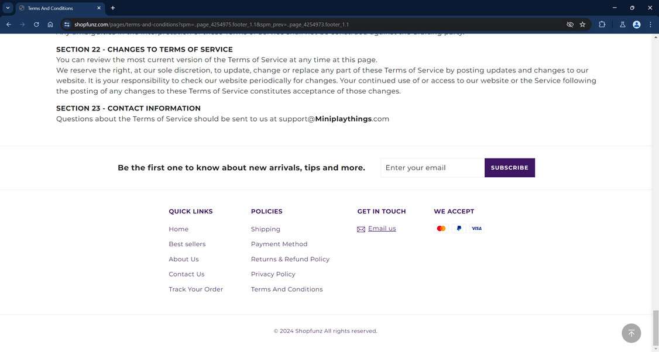Restore down the browser window
659x352 pixels.
coord(632,8)
